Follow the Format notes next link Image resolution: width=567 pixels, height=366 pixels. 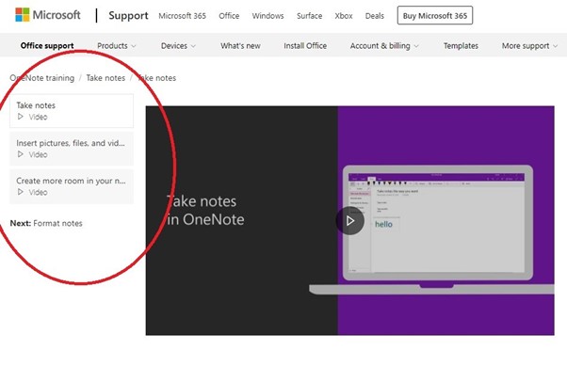click(x=57, y=223)
